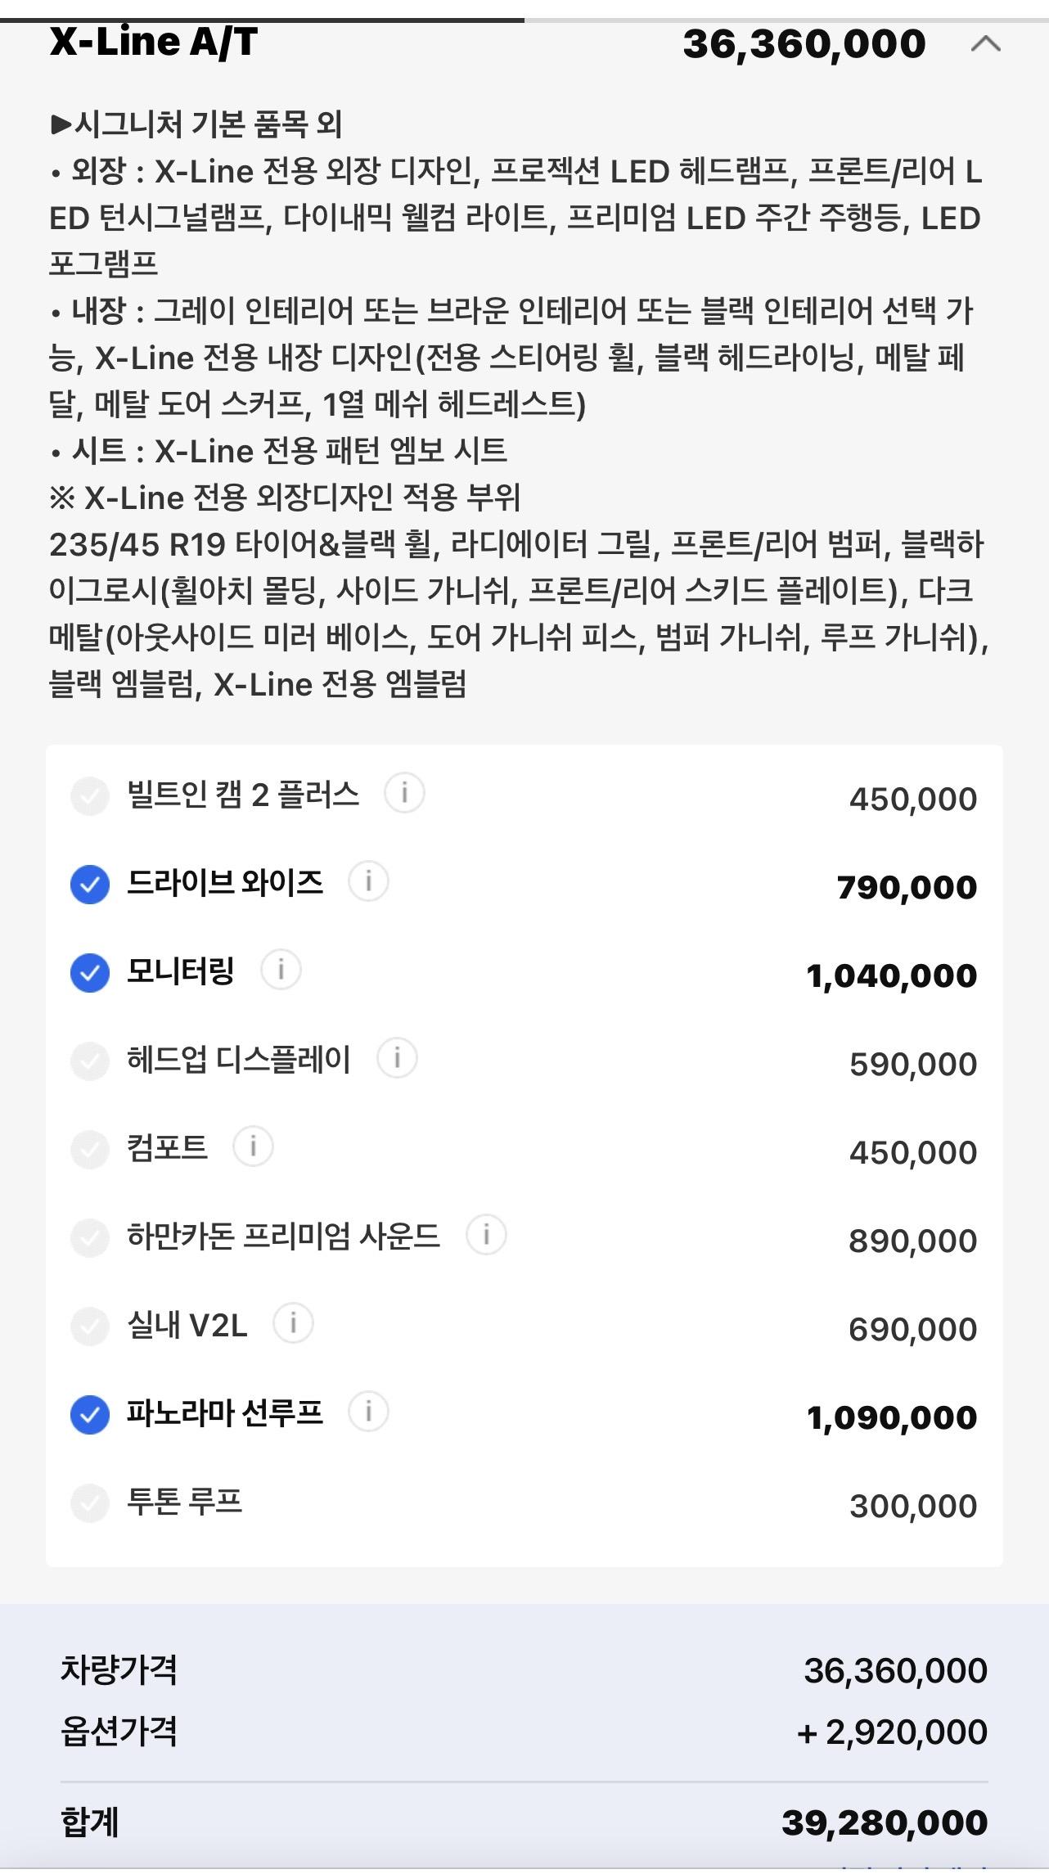The width and height of the screenshot is (1049, 1874).
Task: Show info for 드라이브 와이즈 option
Action: (x=368, y=881)
